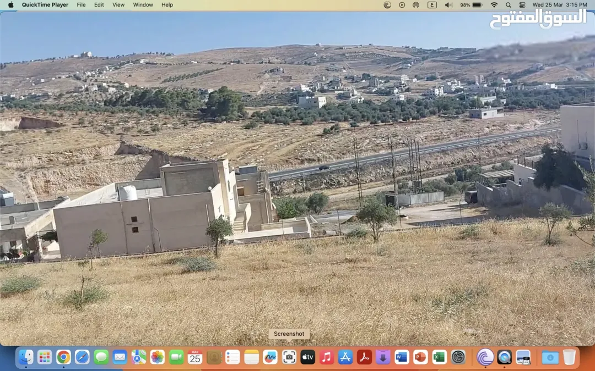Open Launchpad in the Dock
The height and width of the screenshot is (371, 595).
[45, 357]
